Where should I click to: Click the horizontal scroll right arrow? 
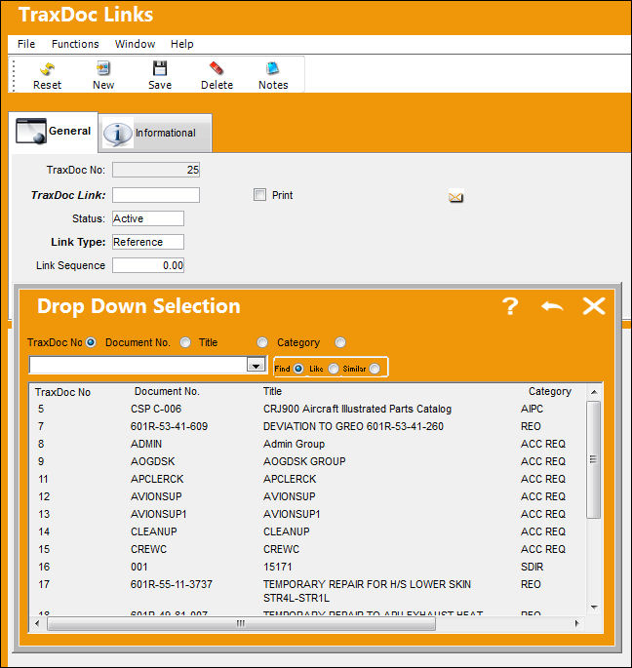tap(576, 623)
